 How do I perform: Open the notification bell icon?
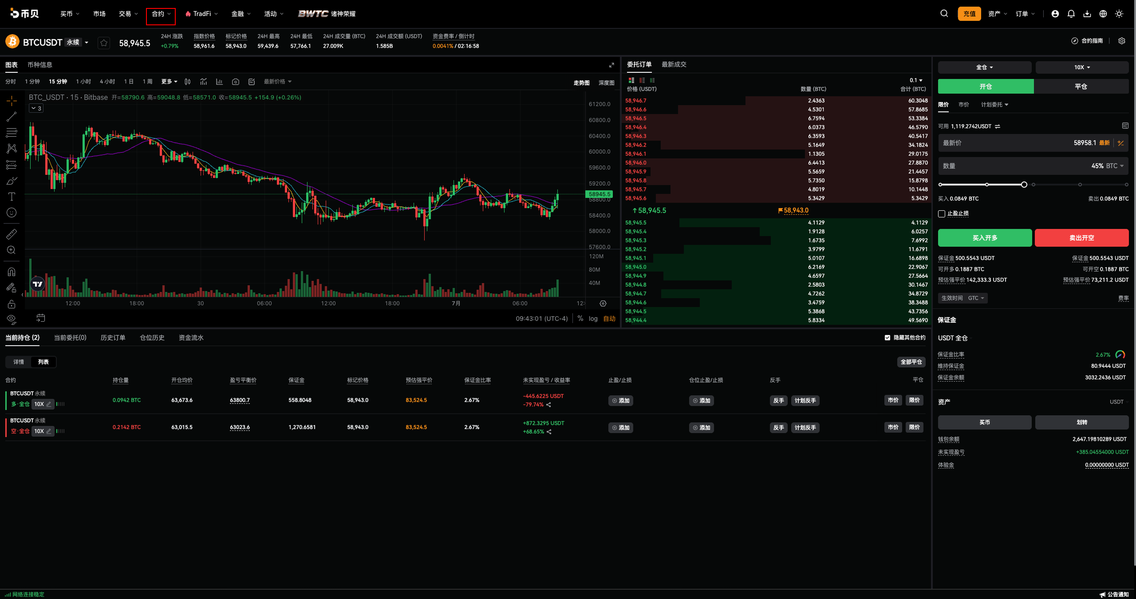[1071, 14]
